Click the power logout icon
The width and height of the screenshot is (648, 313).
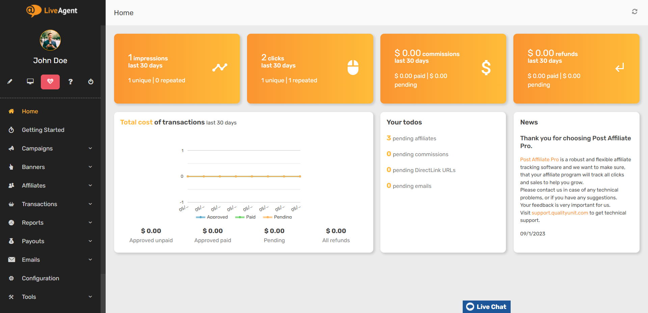91,82
